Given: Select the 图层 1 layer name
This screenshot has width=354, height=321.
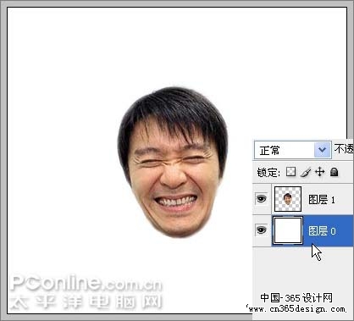Looking at the screenshot, I should 322,200.
